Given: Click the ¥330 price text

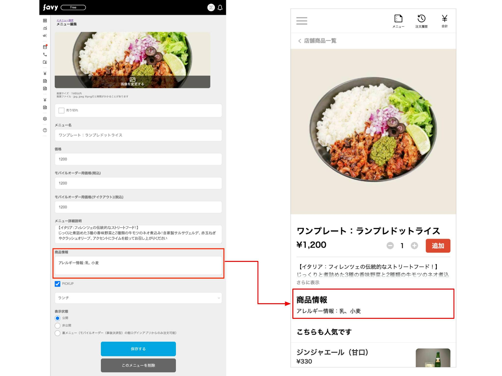Looking at the screenshot, I should coord(304,361).
